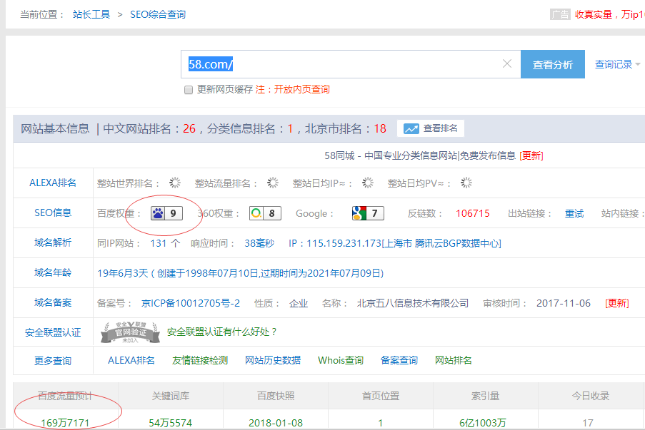
Task: Open the SEO信息 row header link
Action: point(53,213)
